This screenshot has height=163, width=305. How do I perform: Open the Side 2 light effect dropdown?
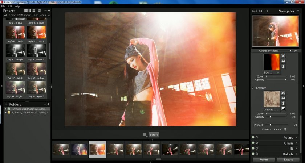[272, 72]
